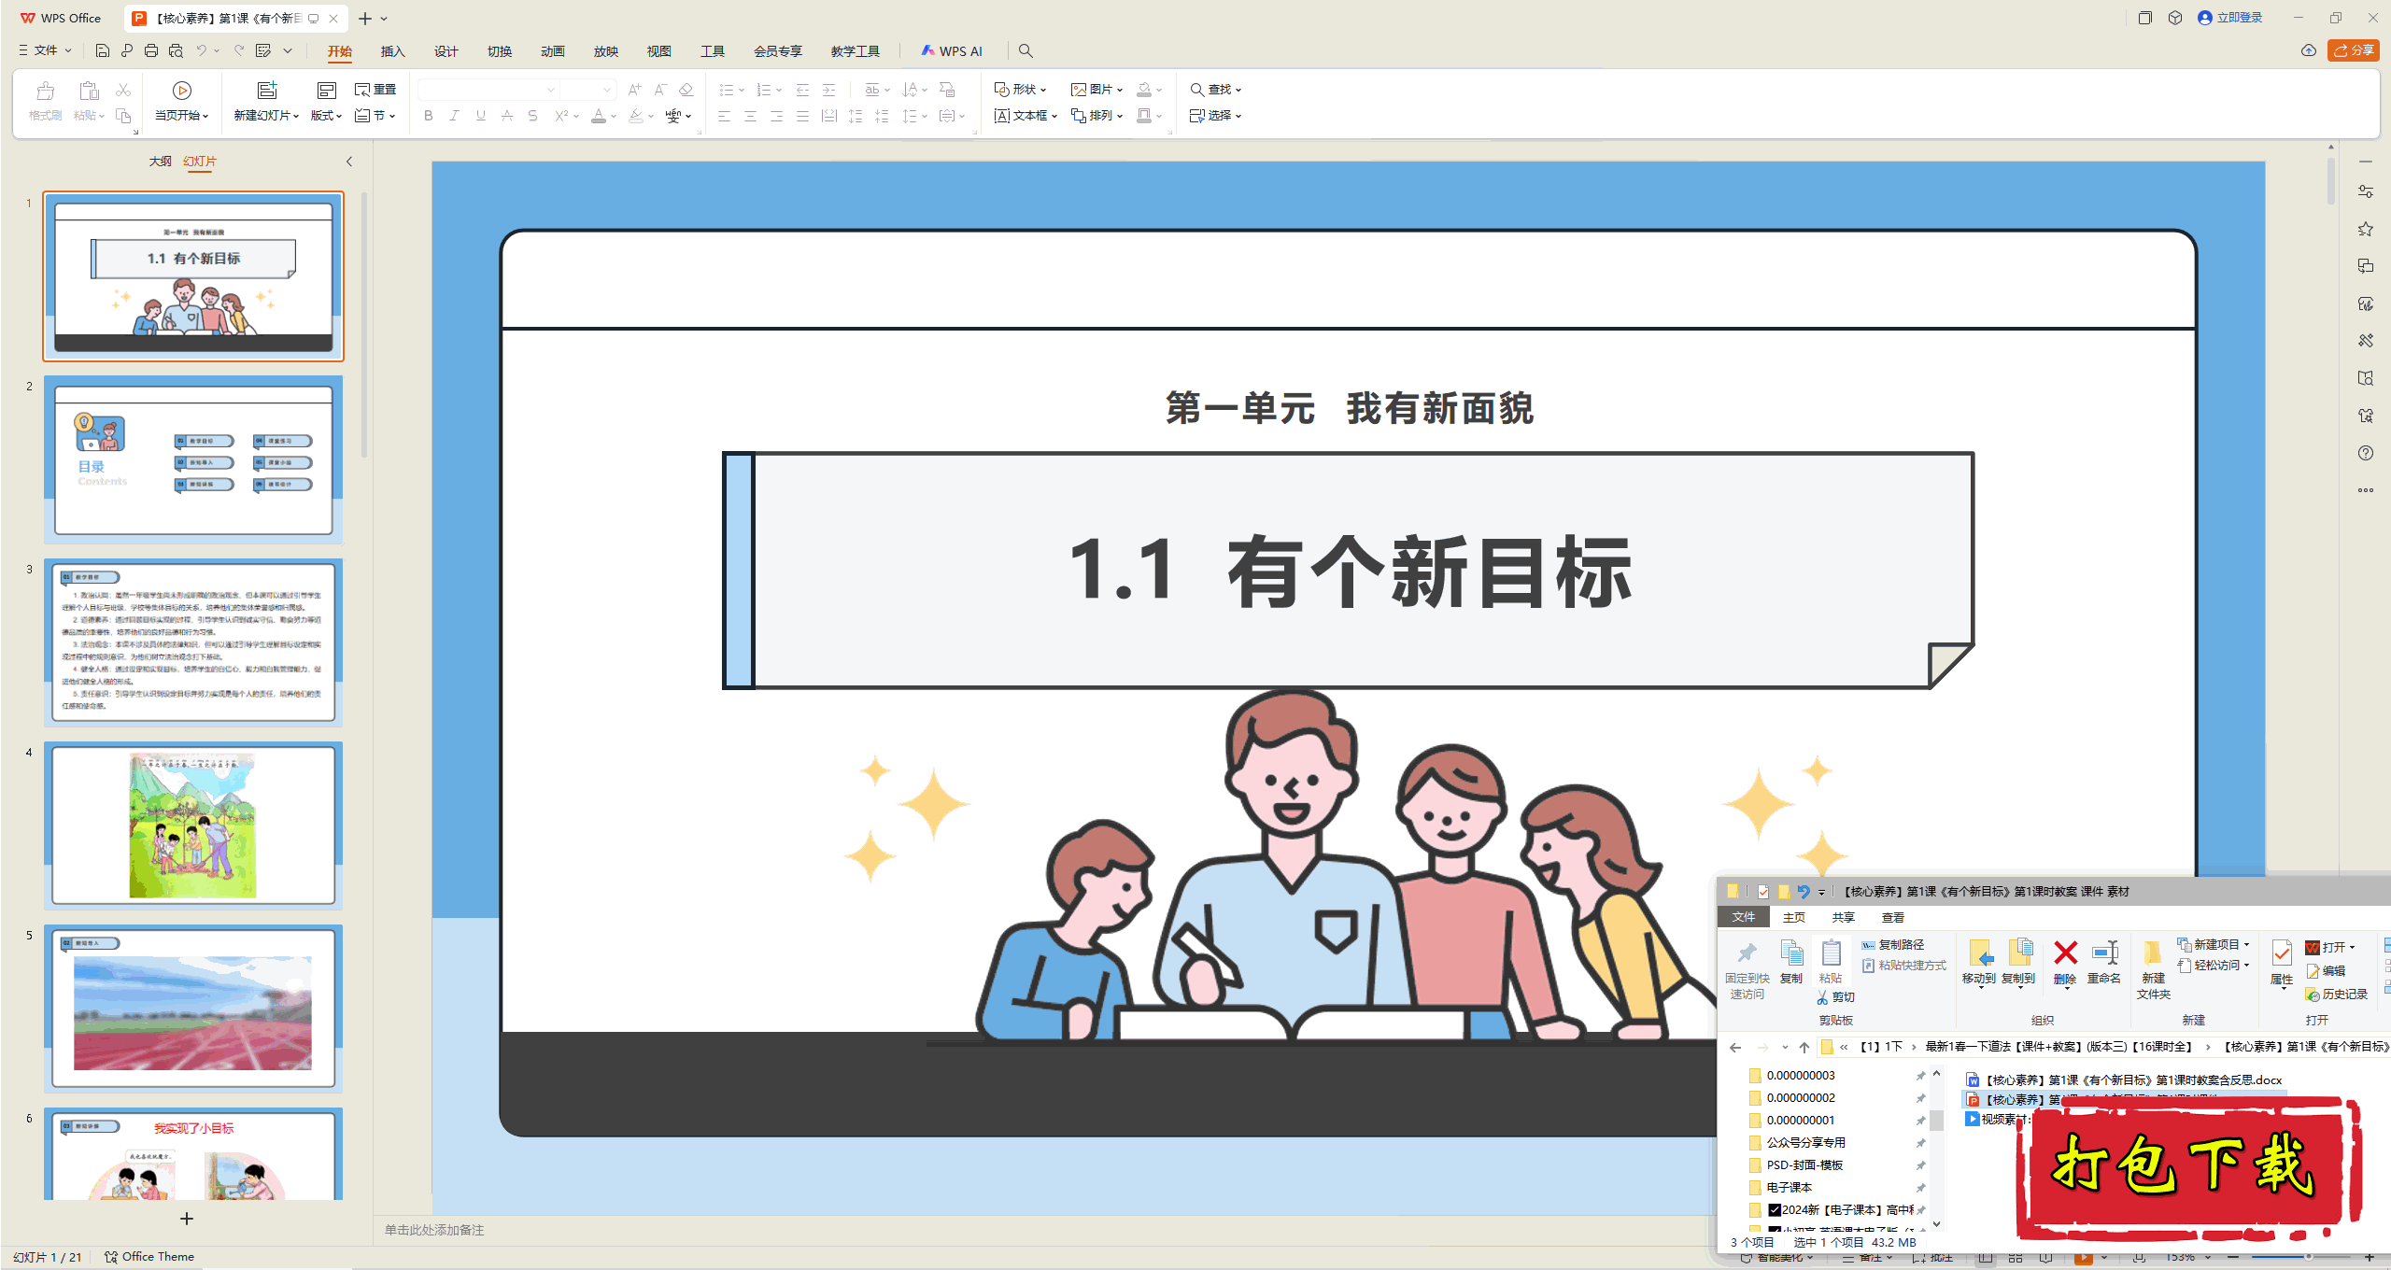Click the New Slide (新建幻灯片) icon
Screen dimensions: 2391x1270
pos(267,90)
